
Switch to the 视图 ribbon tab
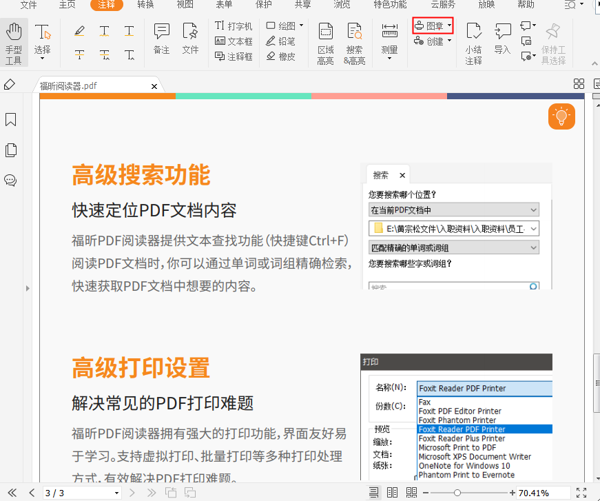184,6
